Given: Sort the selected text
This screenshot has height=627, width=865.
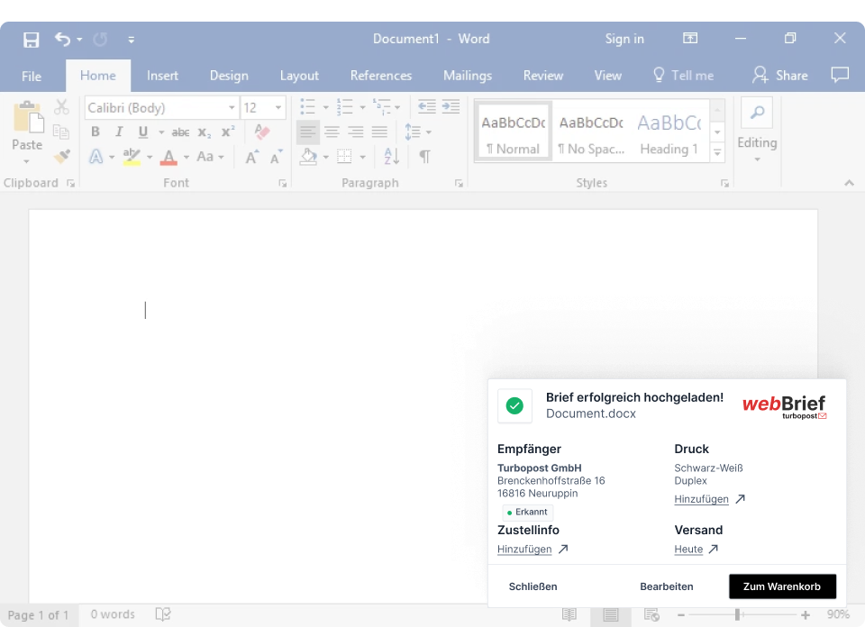Looking at the screenshot, I should pos(391,157).
